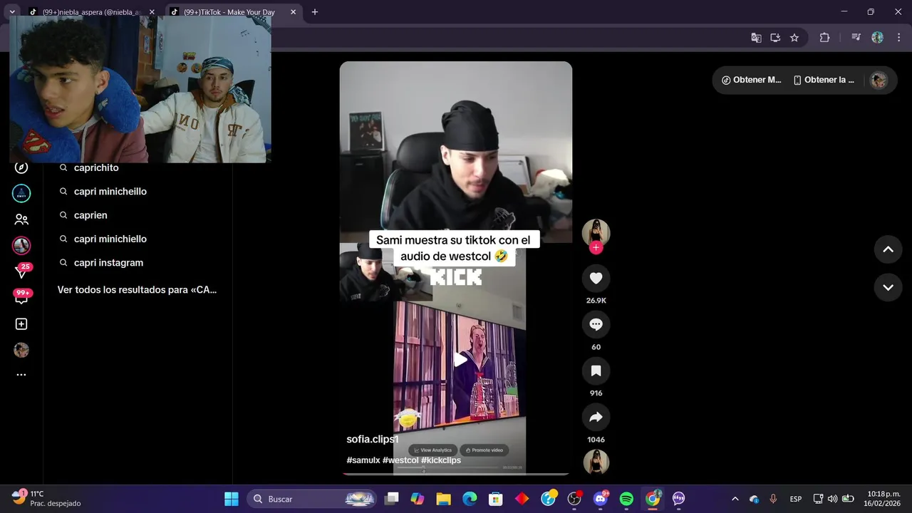Select the 'capri instagram' search suggestion

108,263
